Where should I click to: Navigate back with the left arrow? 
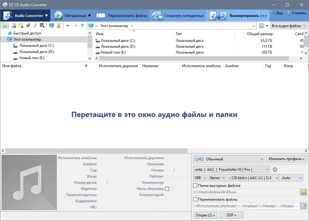tap(68, 26)
